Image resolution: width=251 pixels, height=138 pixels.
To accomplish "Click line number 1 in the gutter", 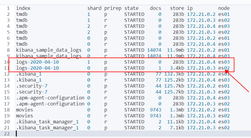I will pos(8,8).
